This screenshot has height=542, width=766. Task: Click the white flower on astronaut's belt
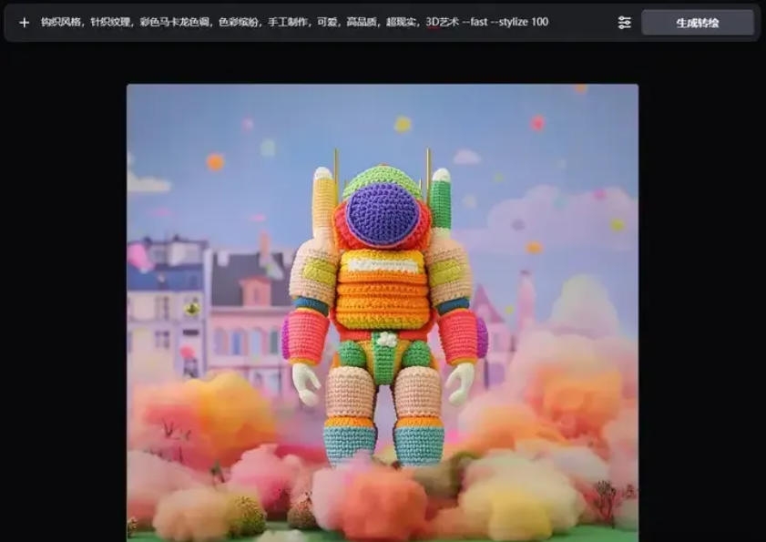(x=386, y=341)
